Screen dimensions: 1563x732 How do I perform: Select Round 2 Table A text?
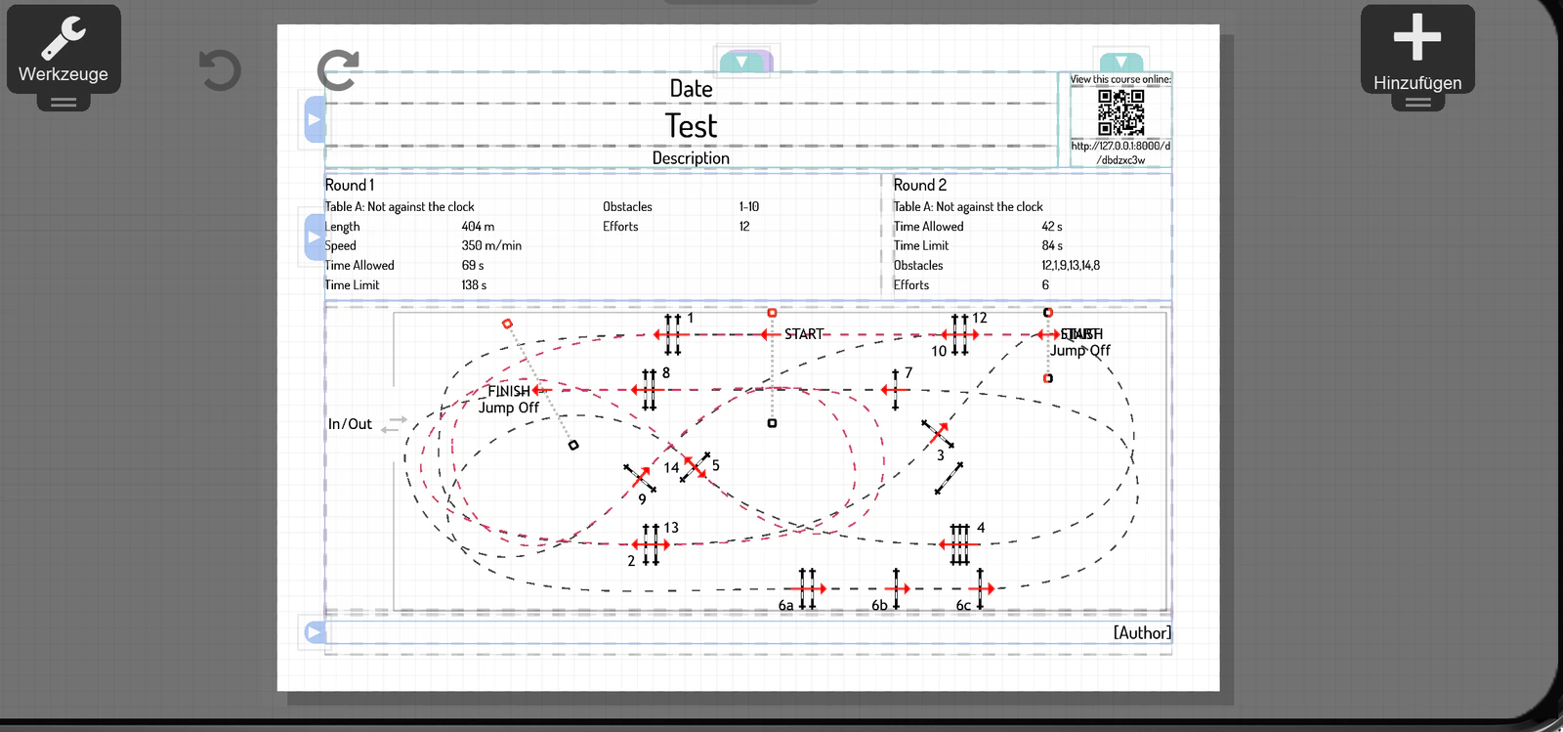(x=968, y=207)
